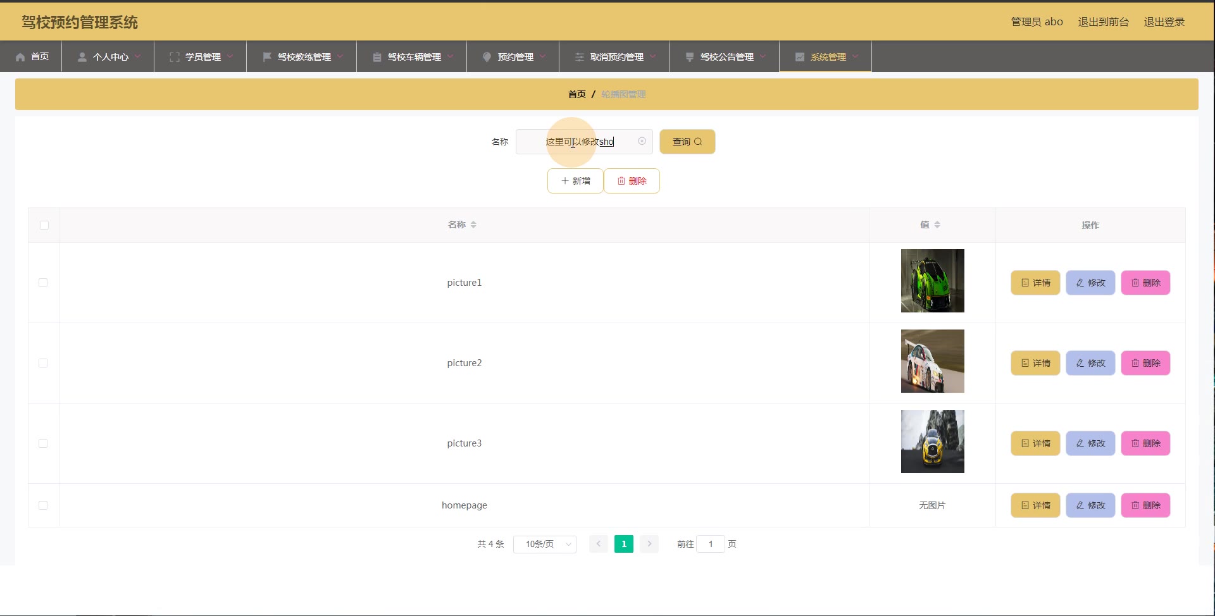Open the 驾校公告管理 menu item
This screenshot has height=616, width=1215.
(725, 56)
